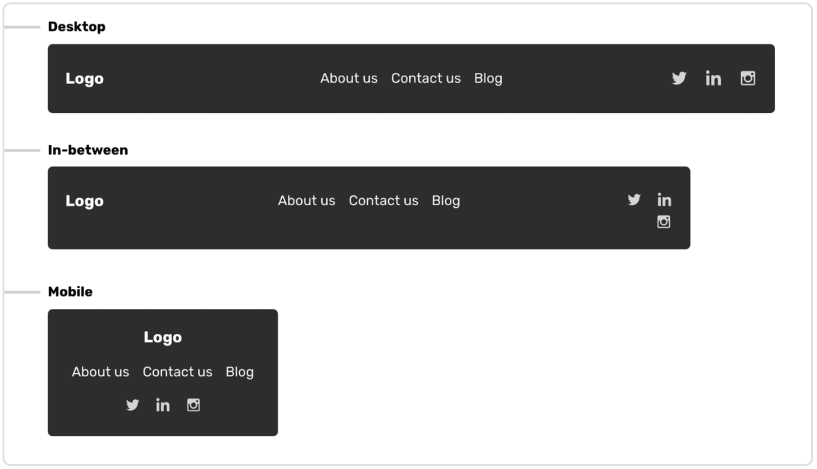Click the Instagram icon in the Mobile navbar

tap(193, 405)
